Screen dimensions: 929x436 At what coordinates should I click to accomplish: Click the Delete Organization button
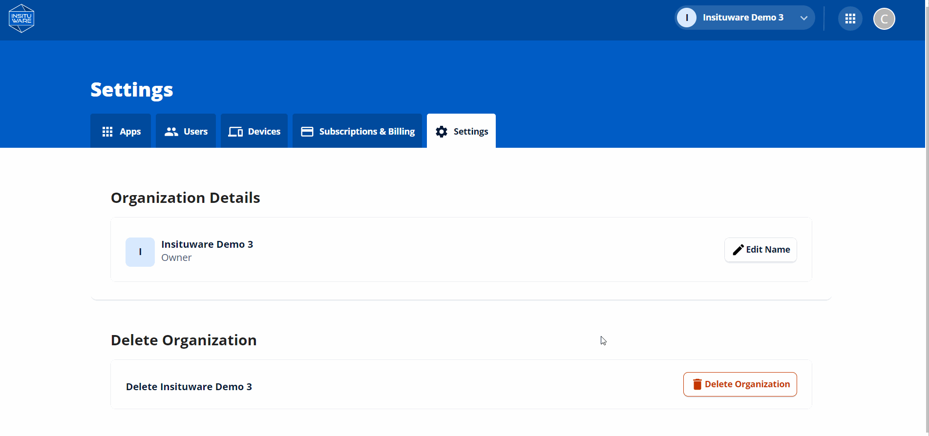740,384
